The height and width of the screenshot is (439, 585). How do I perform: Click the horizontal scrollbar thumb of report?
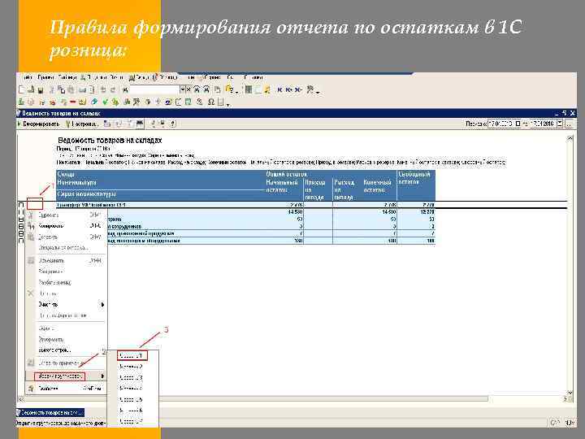tap(256, 399)
